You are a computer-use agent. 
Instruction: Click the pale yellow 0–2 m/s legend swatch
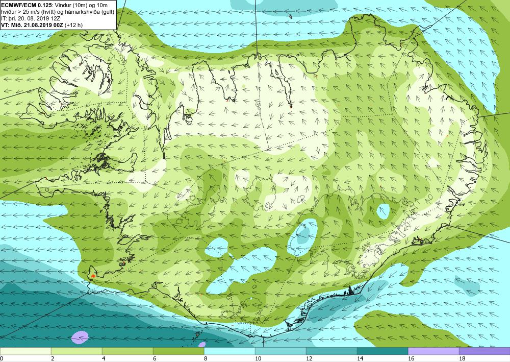(x=25, y=351)
